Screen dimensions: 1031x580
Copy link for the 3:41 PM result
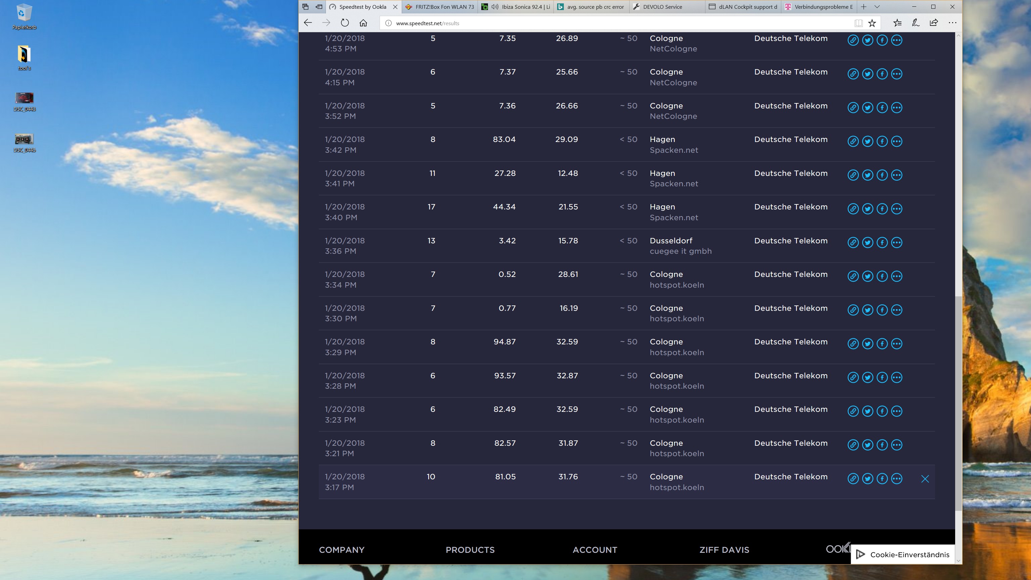tap(853, 175)
